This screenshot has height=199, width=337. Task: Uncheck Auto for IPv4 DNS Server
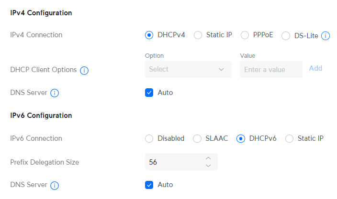(x=149, y=93)
